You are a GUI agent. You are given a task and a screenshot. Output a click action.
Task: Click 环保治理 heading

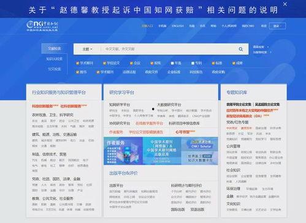233,189
